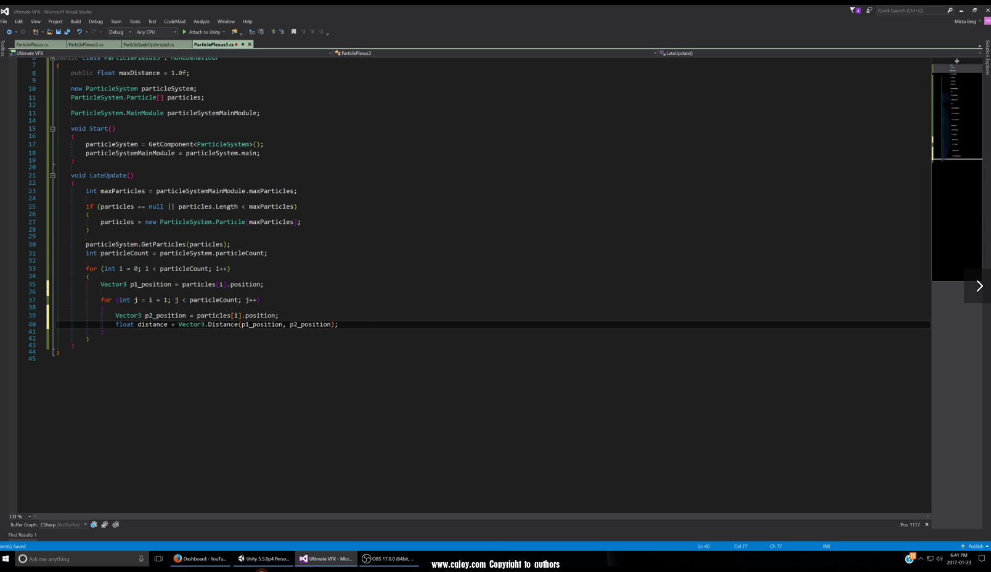The width and height of the screenshot is (991, 572).
Task: Open the CodeMaid menu
Action: point(174,22)
